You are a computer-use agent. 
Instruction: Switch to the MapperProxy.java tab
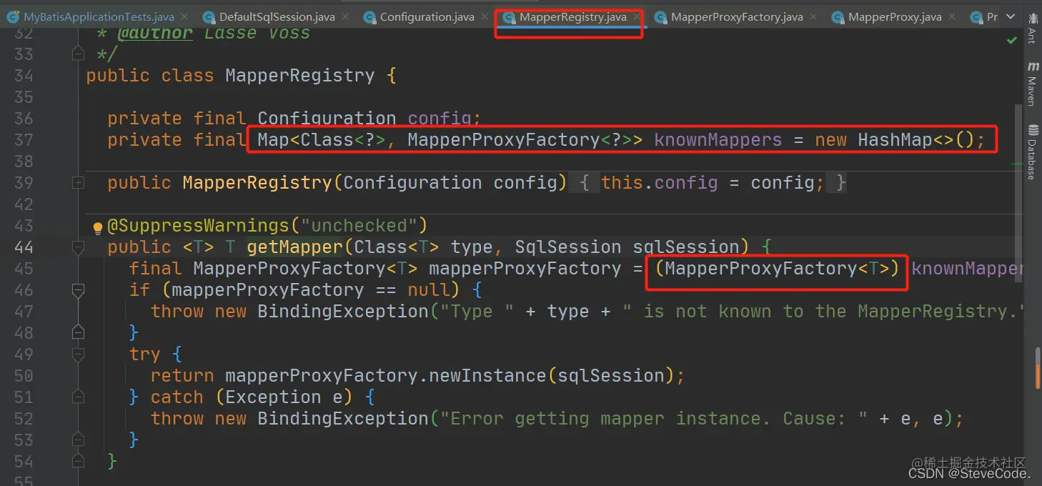coord(895,16)
